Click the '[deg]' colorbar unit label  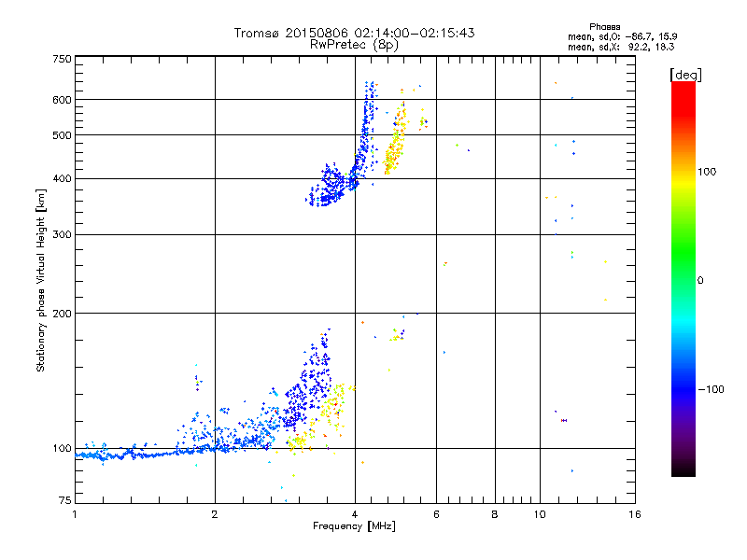pos(685,75)
